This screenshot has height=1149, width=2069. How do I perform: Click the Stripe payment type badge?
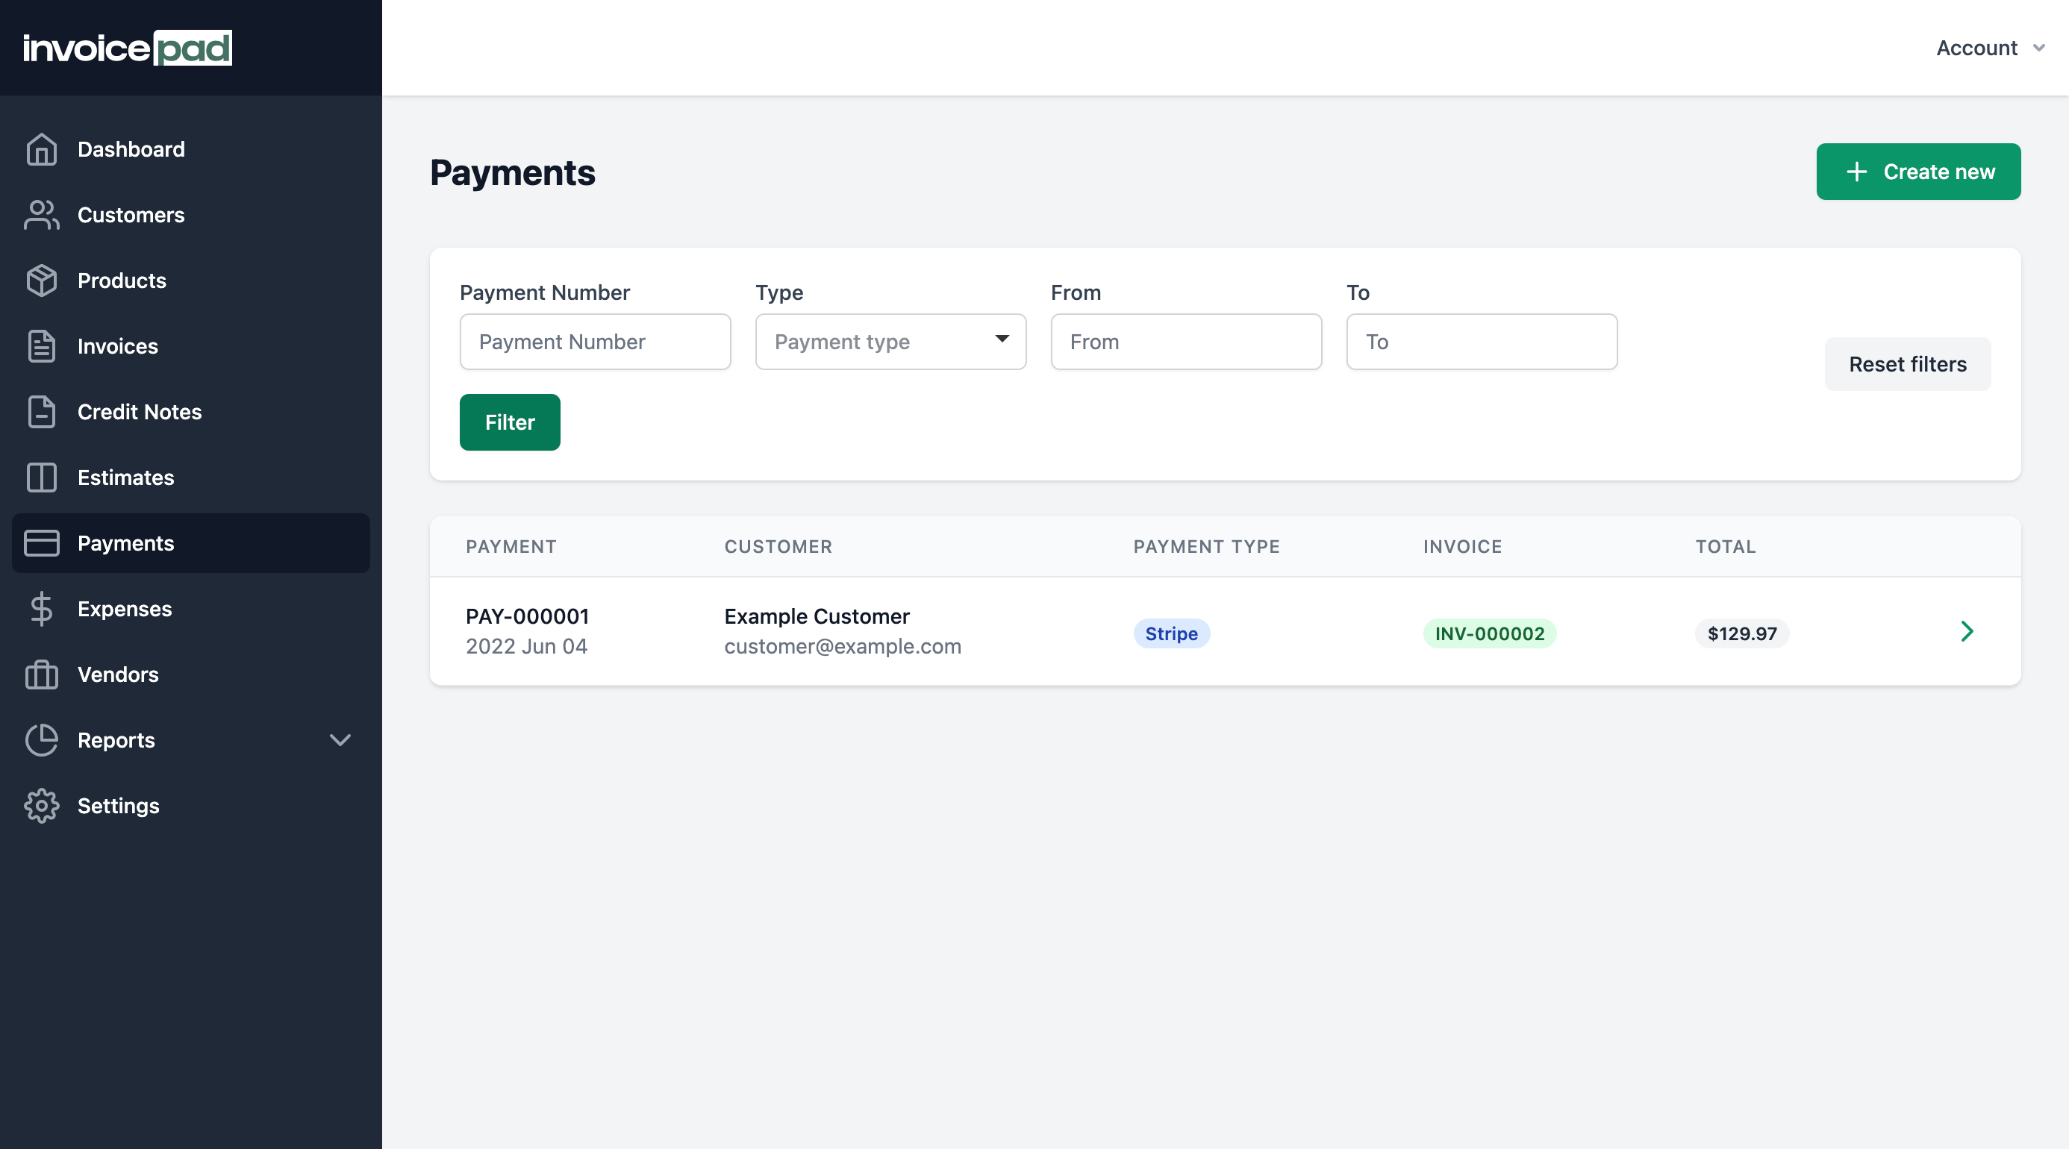tap(1171, 634)
